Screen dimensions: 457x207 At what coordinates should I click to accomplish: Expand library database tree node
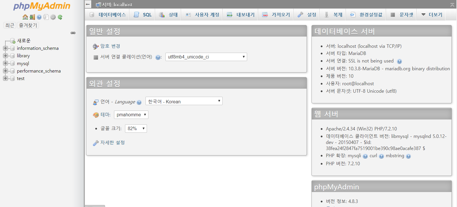point(5,56)
